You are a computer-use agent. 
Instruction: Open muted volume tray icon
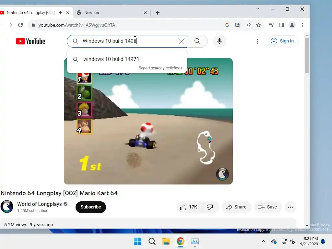pos(292,241)
